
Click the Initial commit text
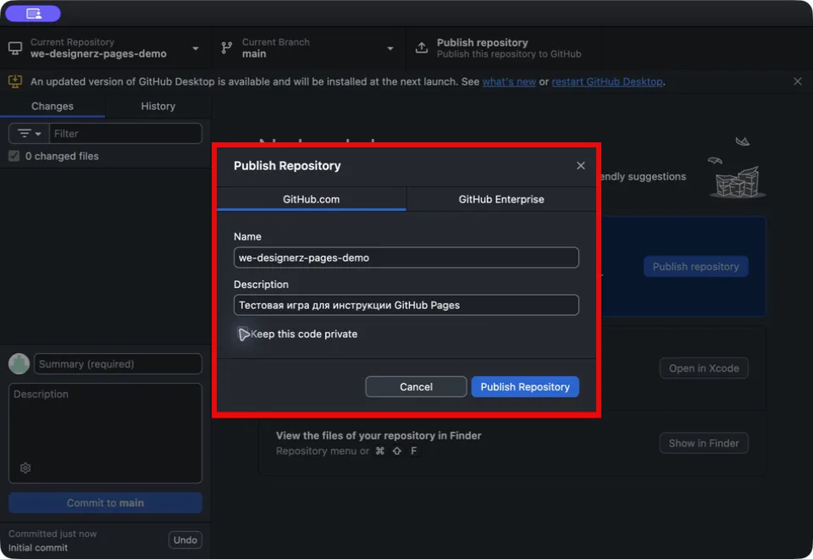tap(38, 548)
